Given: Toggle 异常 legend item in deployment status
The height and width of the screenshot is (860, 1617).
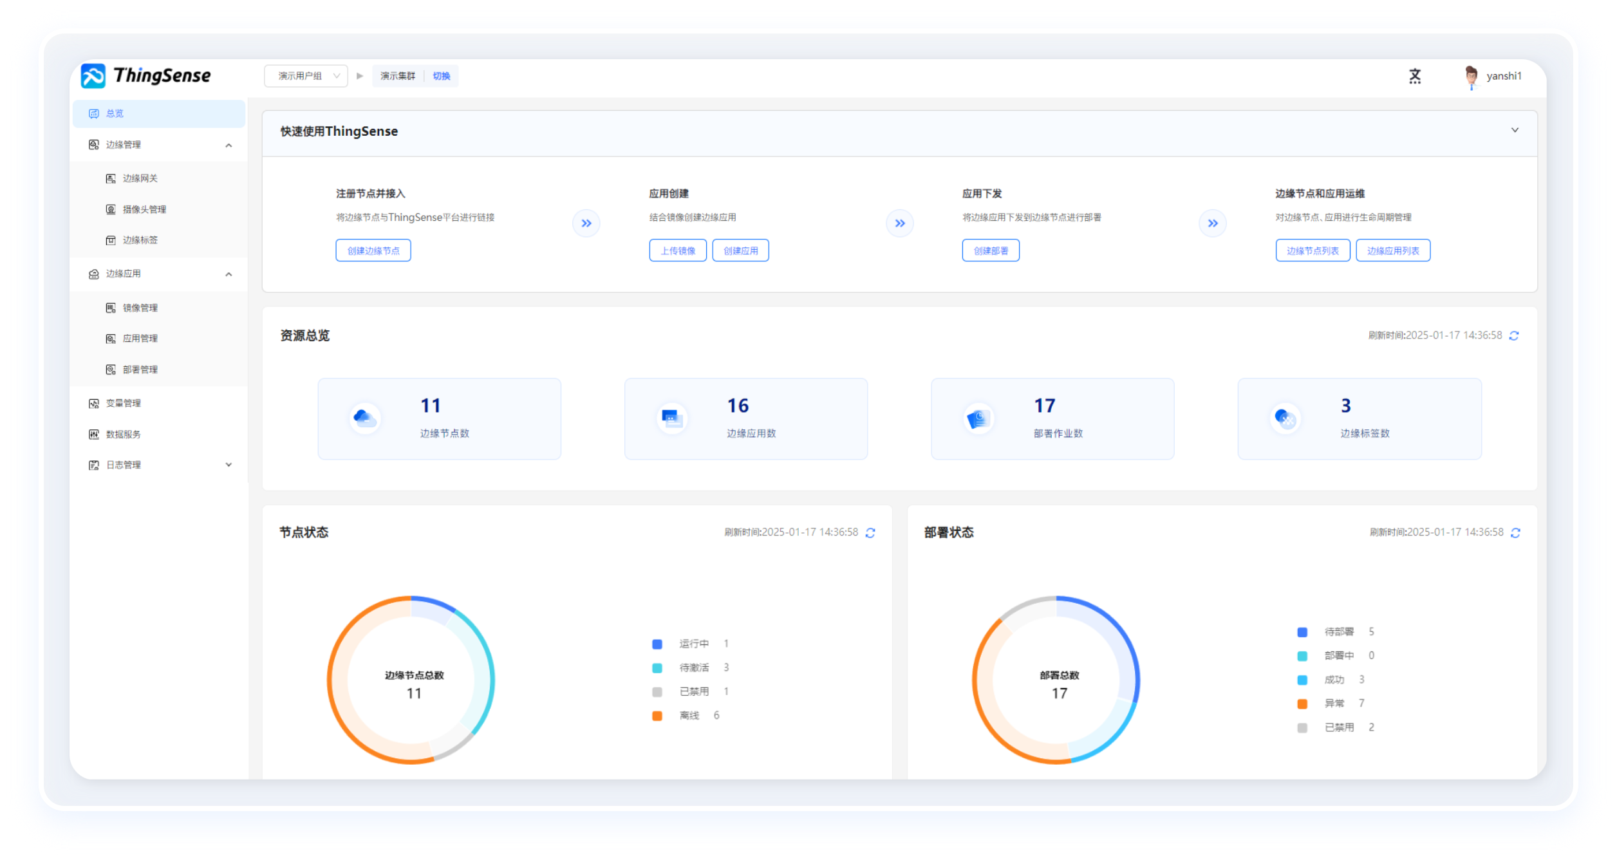Looking at the screenshot, I should coord(1333,703).
